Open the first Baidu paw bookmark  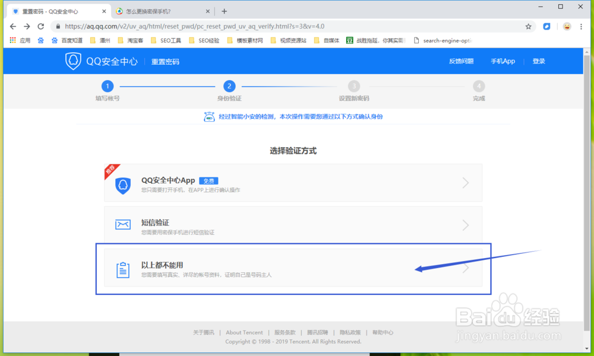[40, 40]
